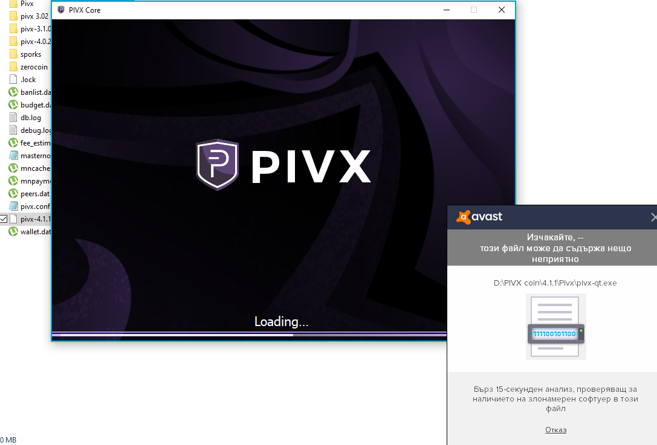Select the fee_estimates file icon
Viewport: 657px width, 445px height.
pyautogui.click(x=13, y=142)
